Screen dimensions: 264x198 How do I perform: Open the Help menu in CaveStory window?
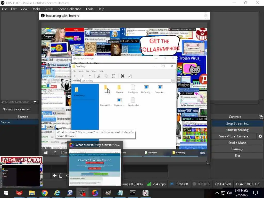101,71
